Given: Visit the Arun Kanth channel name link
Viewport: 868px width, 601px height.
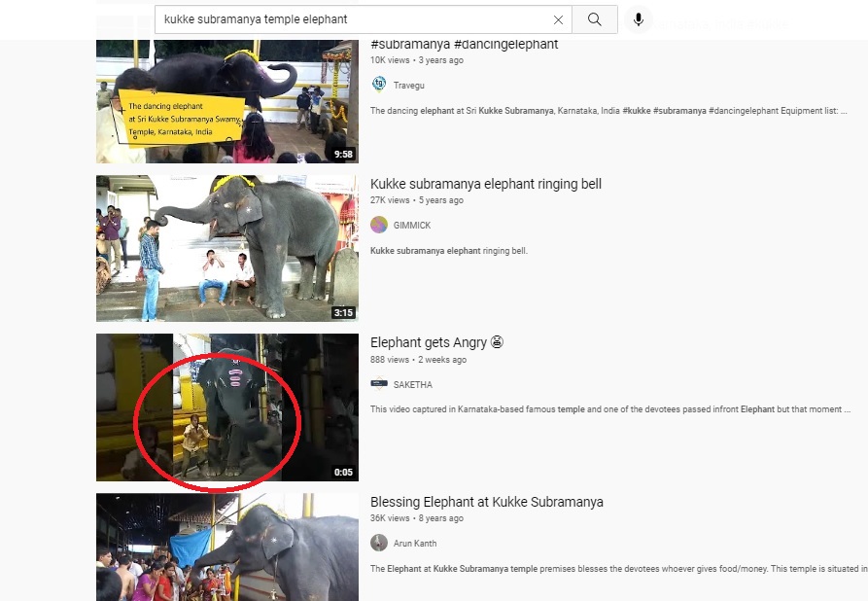Looking at the screenshot, I should coord(415,544).
